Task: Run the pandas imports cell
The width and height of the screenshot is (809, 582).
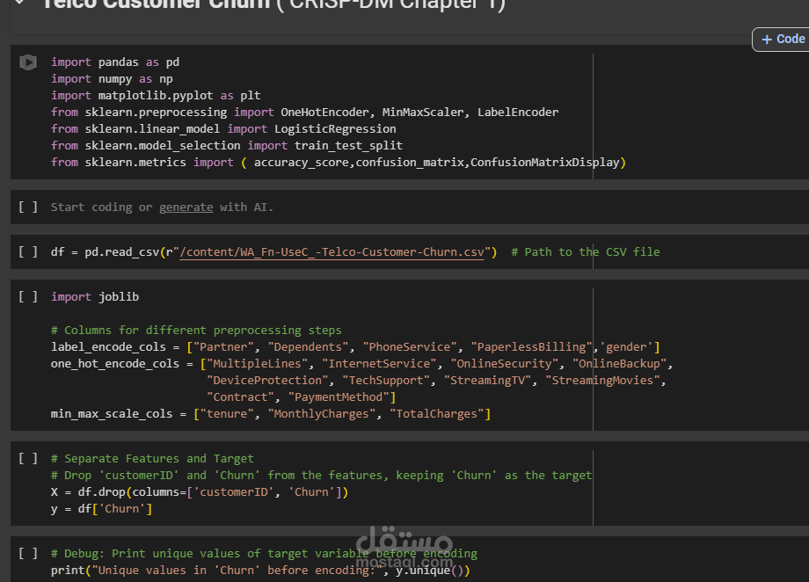Action: click(x=28, y=62)
